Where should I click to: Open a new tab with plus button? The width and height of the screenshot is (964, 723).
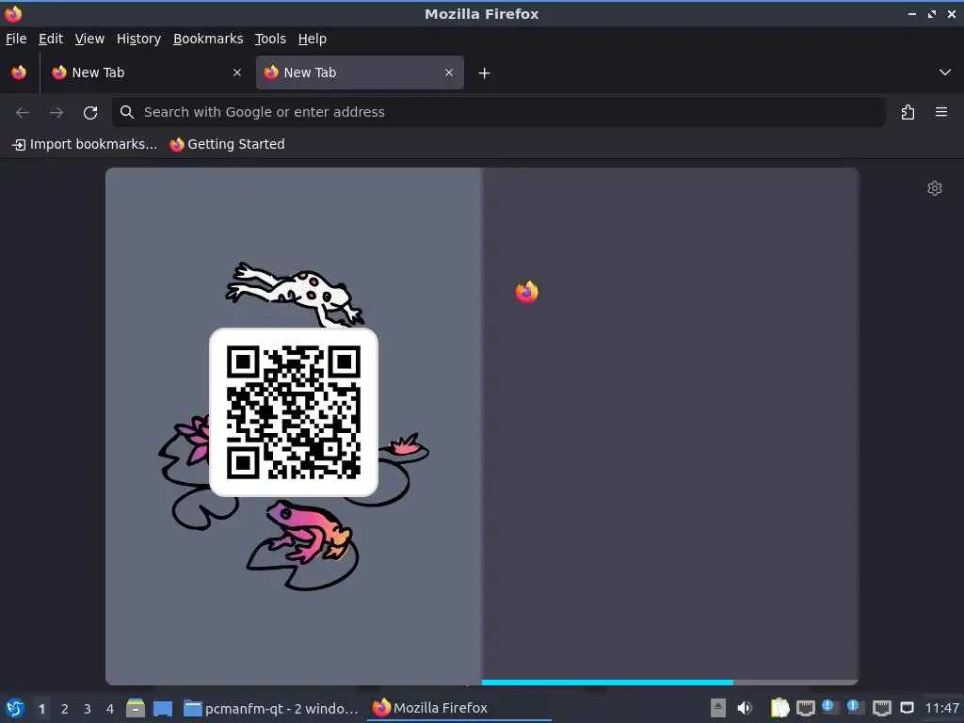[x=485, y=73]
